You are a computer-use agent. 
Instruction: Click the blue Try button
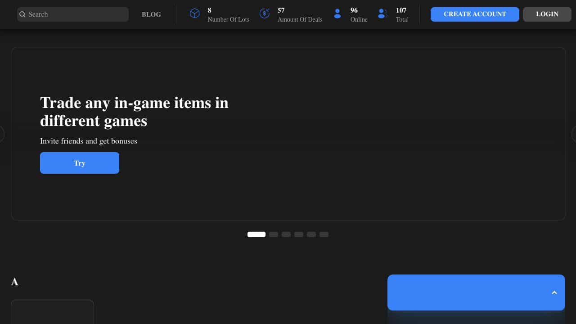click(x=80, y=163)
